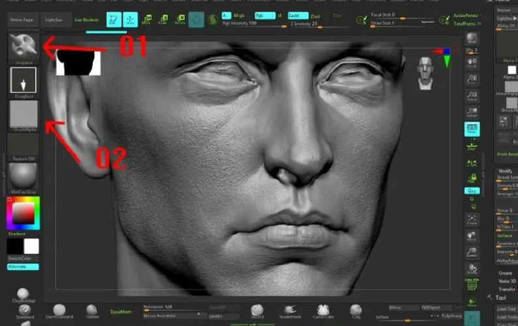Image resolution: width=518 pixels, height=326 pixels.
Task: Select the DamStandard brush
Action: pyautogui.click(x=59, y=312)
